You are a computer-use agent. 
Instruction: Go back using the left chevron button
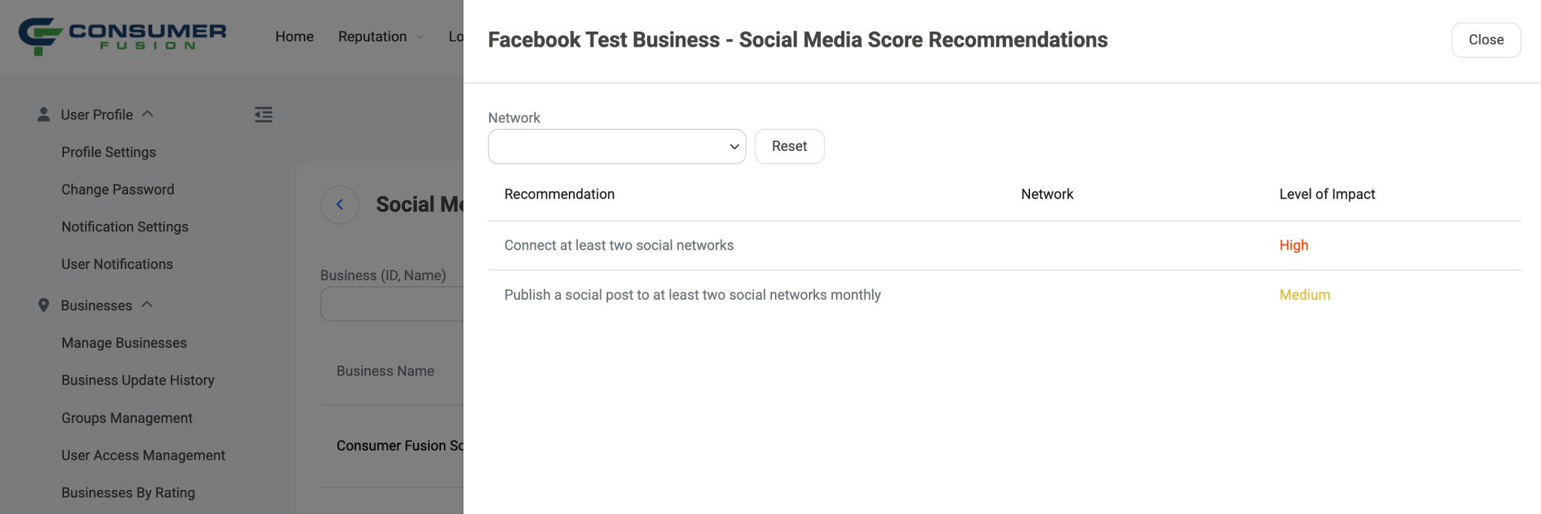click(340, 204)
